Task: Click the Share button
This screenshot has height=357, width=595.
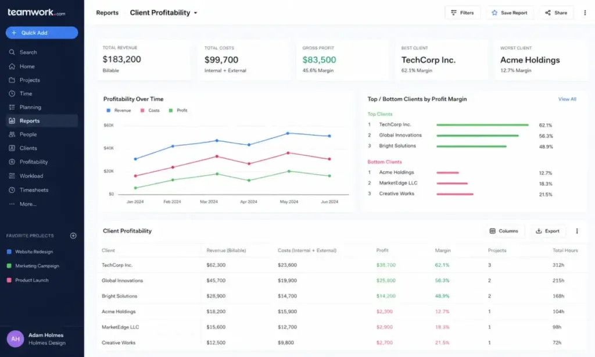Action: pyautogui.click(x=556, y=13)
